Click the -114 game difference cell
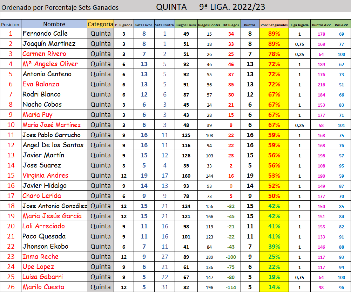Image resolution: width=351 pixels, height=292 pixels. coord(231,287)
